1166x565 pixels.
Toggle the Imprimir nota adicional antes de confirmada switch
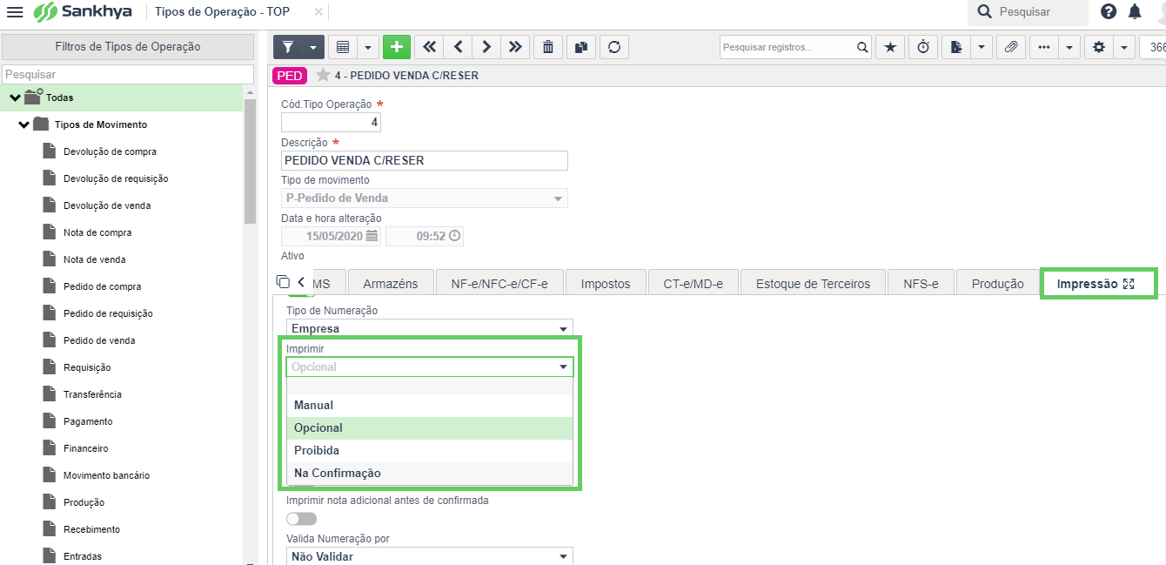coord(301,519)
